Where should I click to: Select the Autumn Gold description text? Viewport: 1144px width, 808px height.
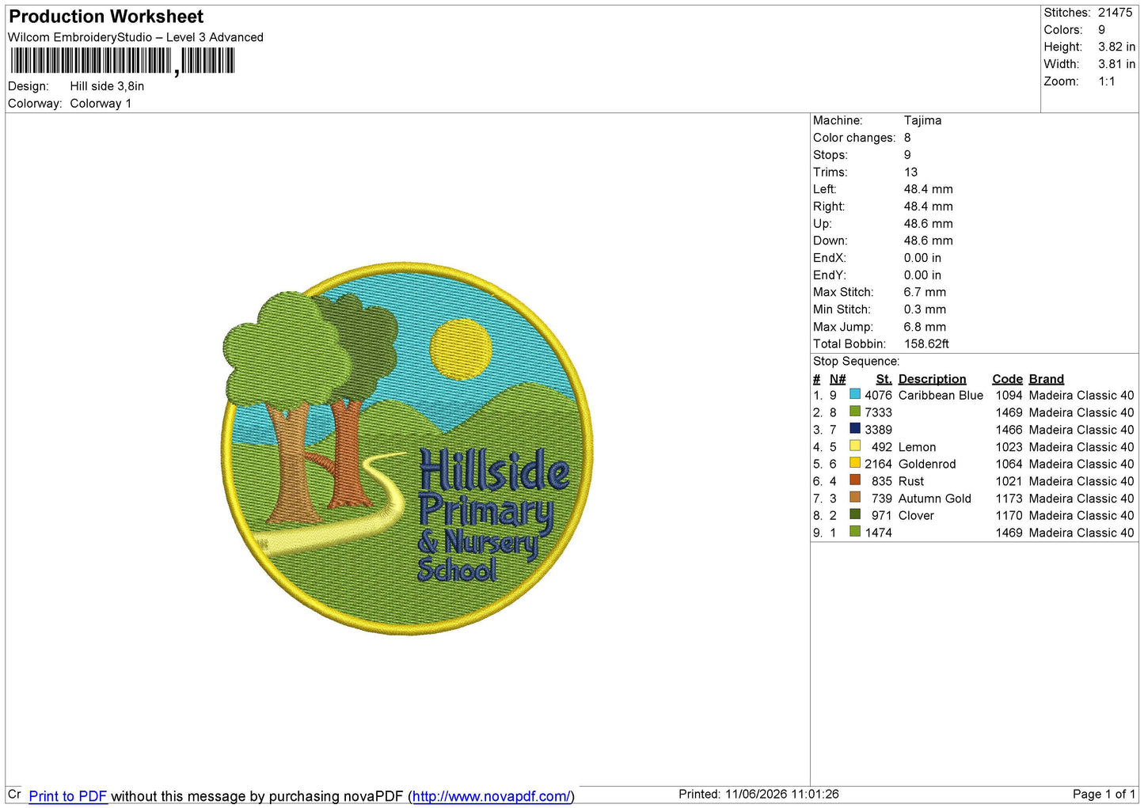click(x=934, y=499)
